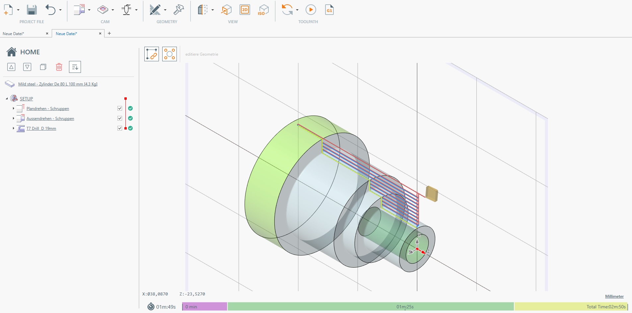Open the G1 G-code generation icon

click(x=329, y=9)
